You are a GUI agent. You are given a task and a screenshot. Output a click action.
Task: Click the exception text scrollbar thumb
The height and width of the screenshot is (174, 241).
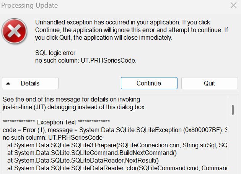[233, 110]
